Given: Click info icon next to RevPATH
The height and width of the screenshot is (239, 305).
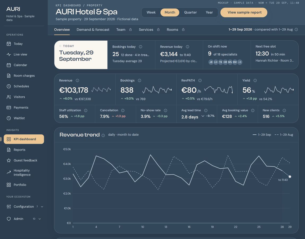Looking at the screenshot, I should tap(200, 80).
